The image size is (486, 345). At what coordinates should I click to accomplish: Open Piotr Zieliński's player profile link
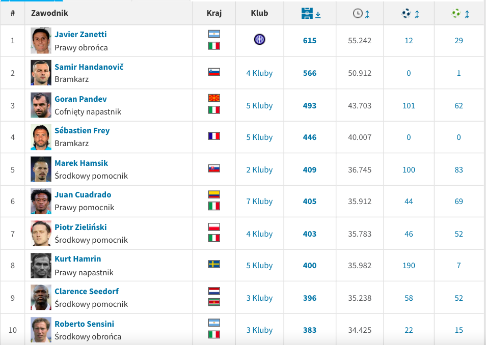80,227
